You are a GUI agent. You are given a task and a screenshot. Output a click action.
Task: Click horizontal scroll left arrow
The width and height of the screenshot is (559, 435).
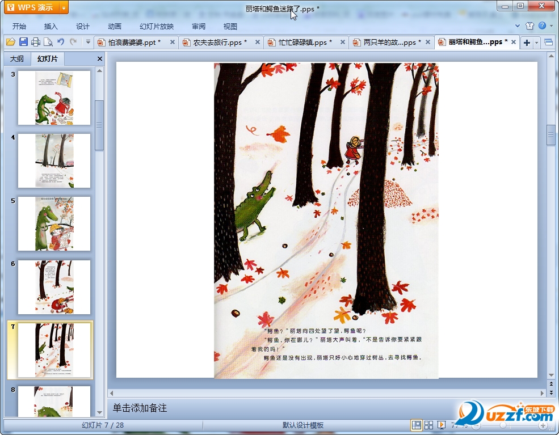[112, 394]
